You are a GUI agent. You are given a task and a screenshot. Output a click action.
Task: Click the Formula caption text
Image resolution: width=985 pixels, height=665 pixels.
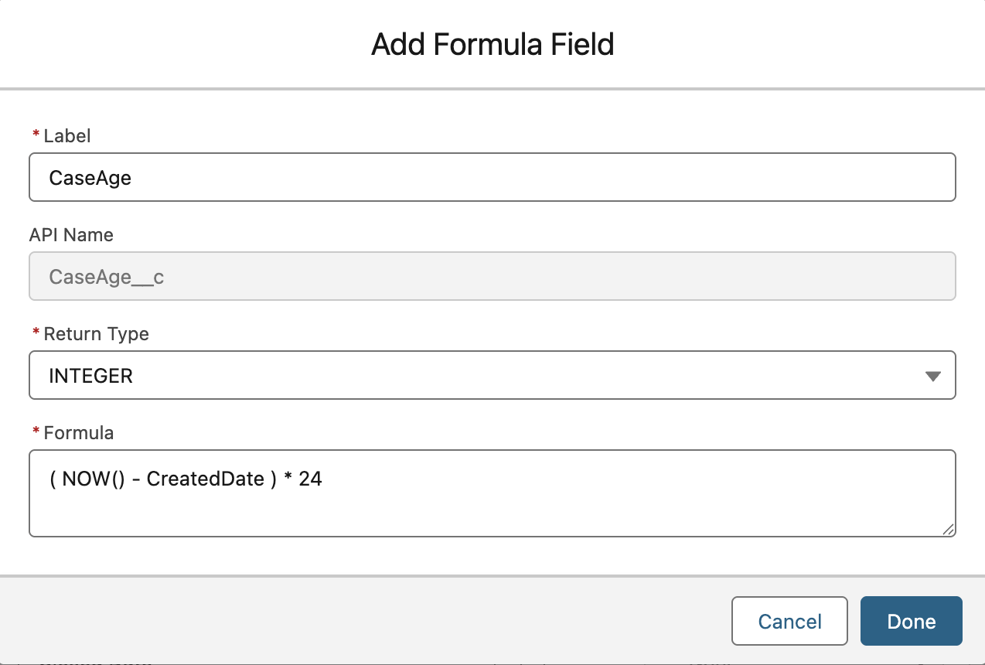click(x=78, y=433)
